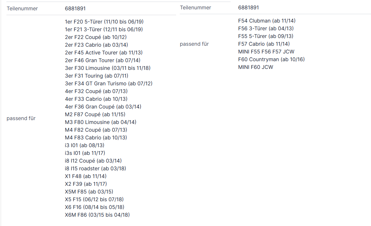The height and width of the screenshot is (226, 371).
Task: Click the right "passend für" label
Action: (194, 44)
